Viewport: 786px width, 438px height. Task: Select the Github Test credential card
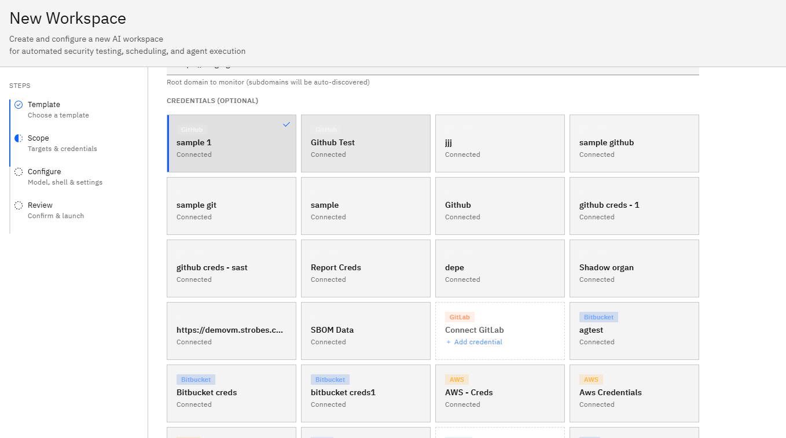[x=366, y=143]
